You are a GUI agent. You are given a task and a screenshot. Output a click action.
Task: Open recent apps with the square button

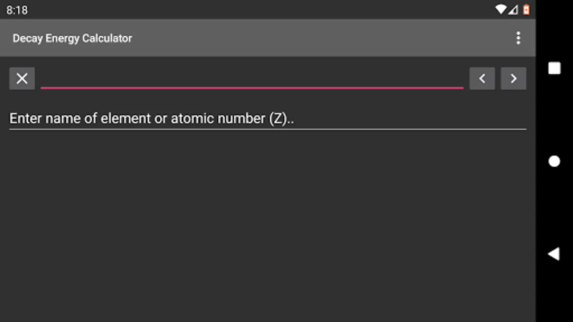(554, 68)
